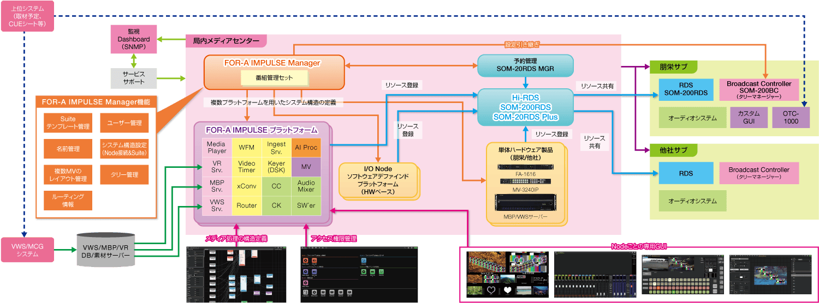Select the Router cell
The width and height of the screenshot is (819, 303).
pyautogui.click(x=246, y=206)
